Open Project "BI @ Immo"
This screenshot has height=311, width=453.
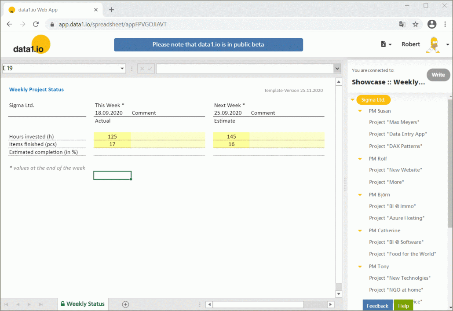click(392, 206)
